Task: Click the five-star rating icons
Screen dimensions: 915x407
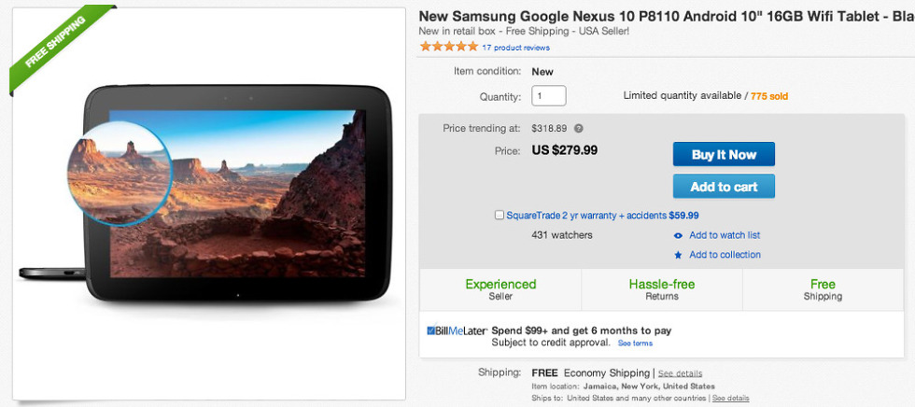Action: [x=449, y=47]
